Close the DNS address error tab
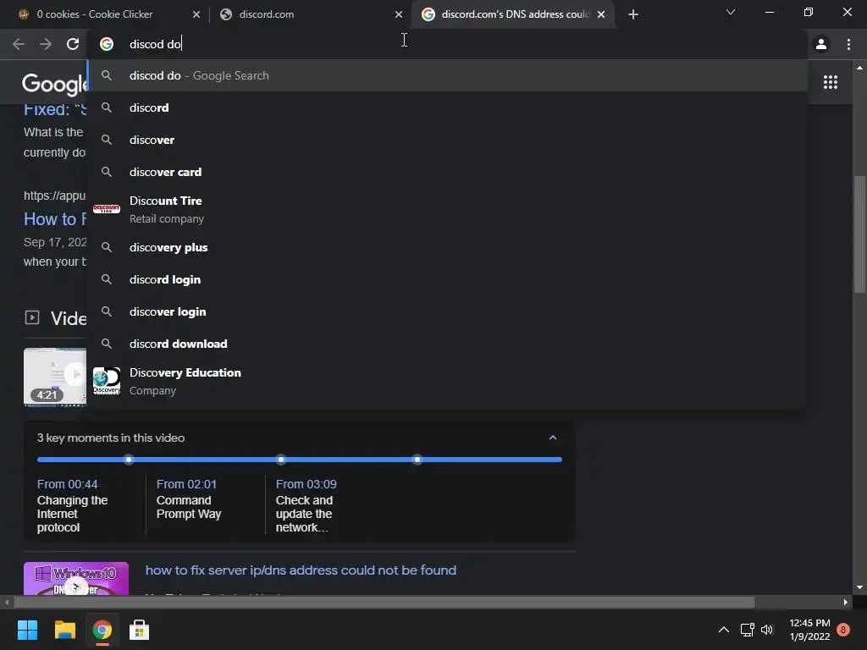The height and width of the screenshot is (650, 867). 601,14
